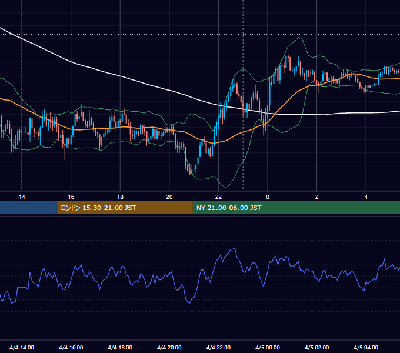Image resolution: width=400 pixels, height=353 pixels.
Task: Click the 4/4 20:00 date label
Action: tap(169, 347)
